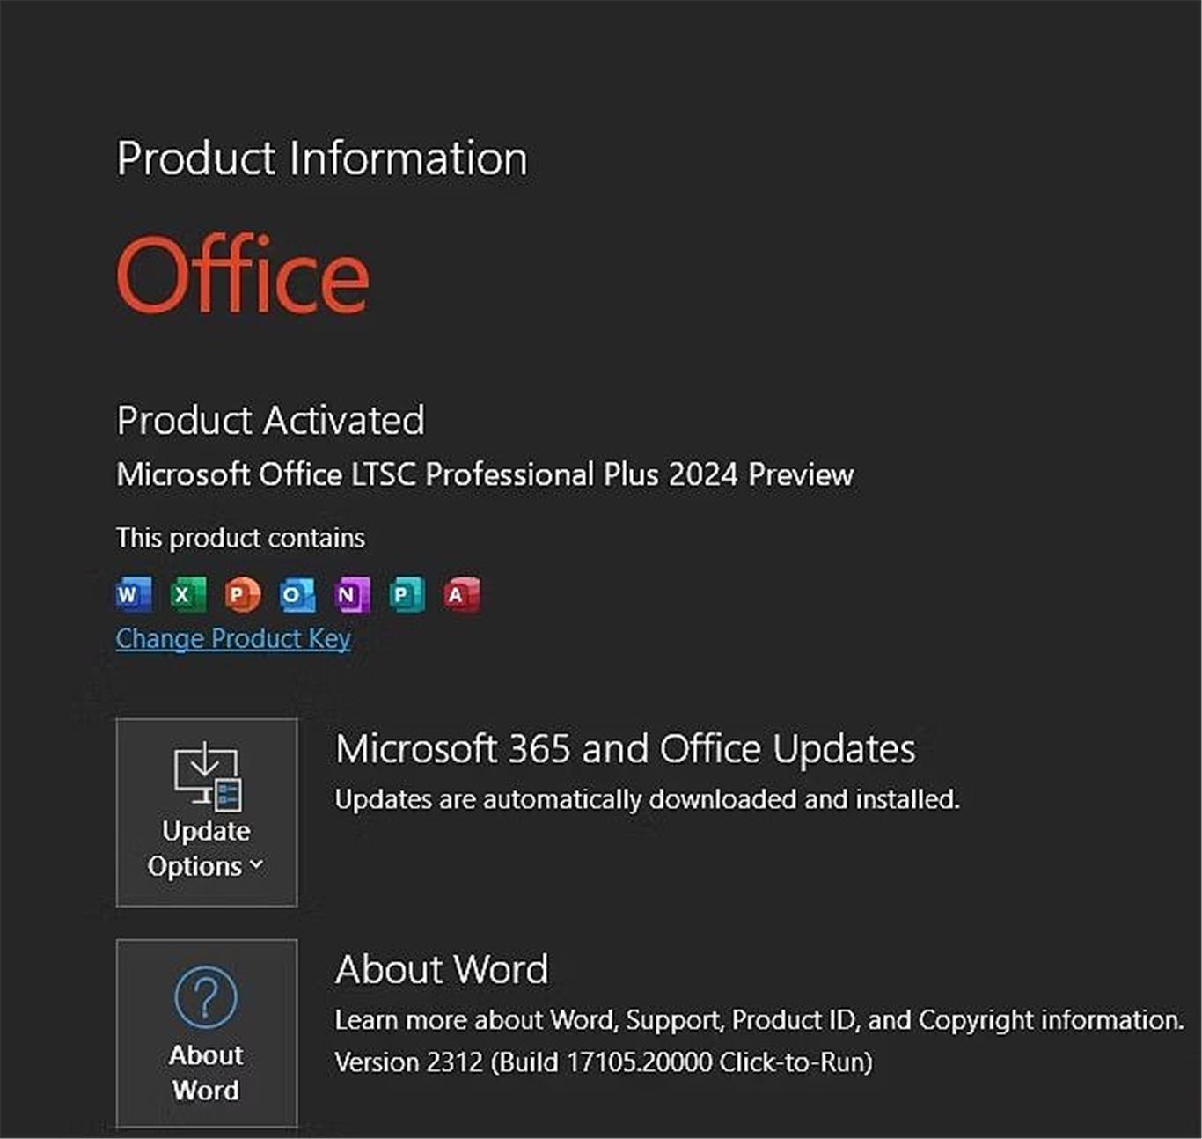Click the Microsoft 365 and Office Updates heading
This screenshot has width=1202, height=1139.
tap(625, 749)
